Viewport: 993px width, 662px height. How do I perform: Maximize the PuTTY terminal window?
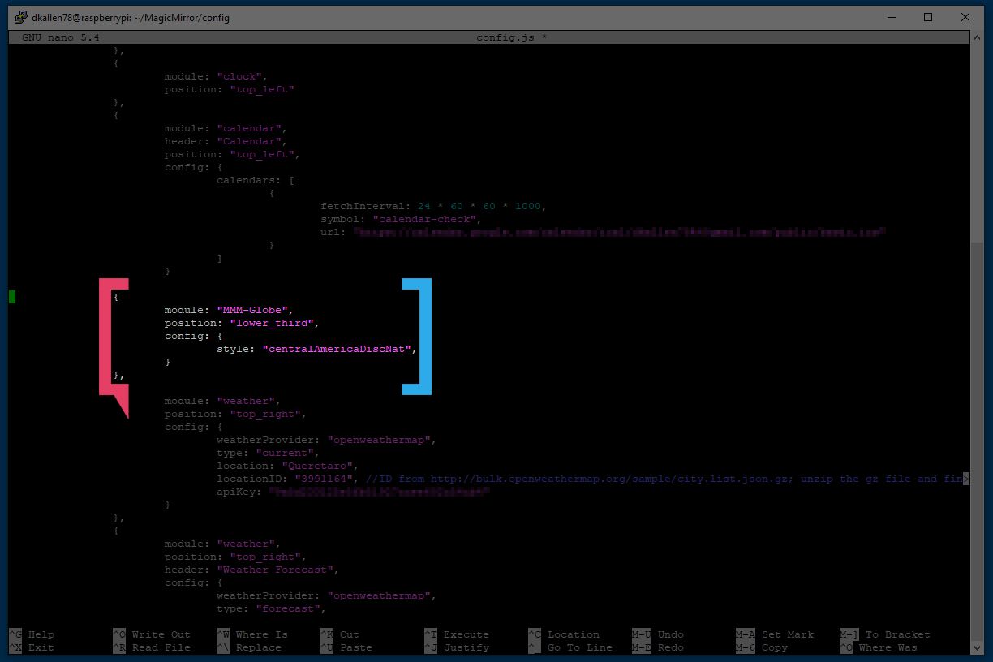tap(928, 17)
